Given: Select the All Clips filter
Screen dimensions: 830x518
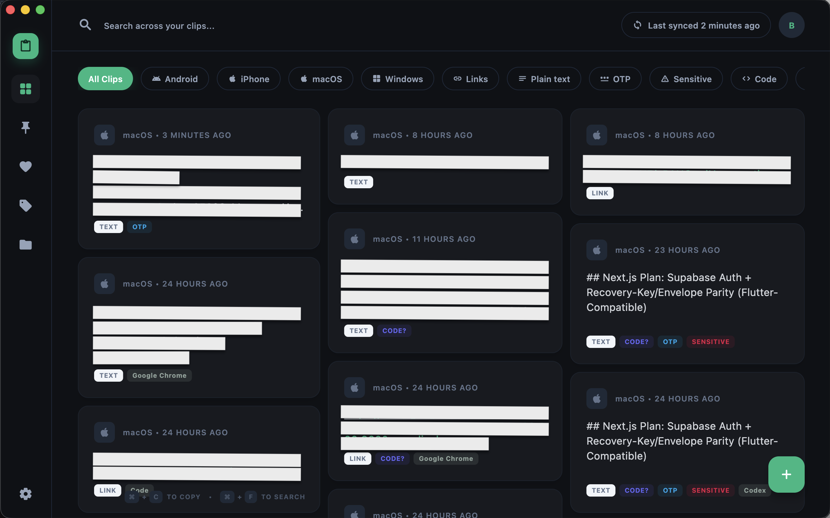Looking at the screenshot, I should pyautogui.click(x=105, y=79).
